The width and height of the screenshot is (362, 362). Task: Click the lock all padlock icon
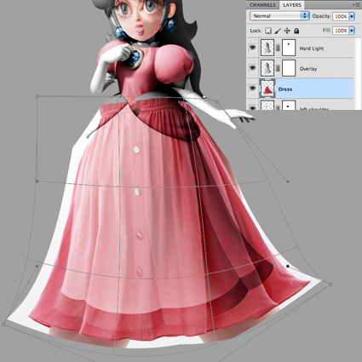296,31
